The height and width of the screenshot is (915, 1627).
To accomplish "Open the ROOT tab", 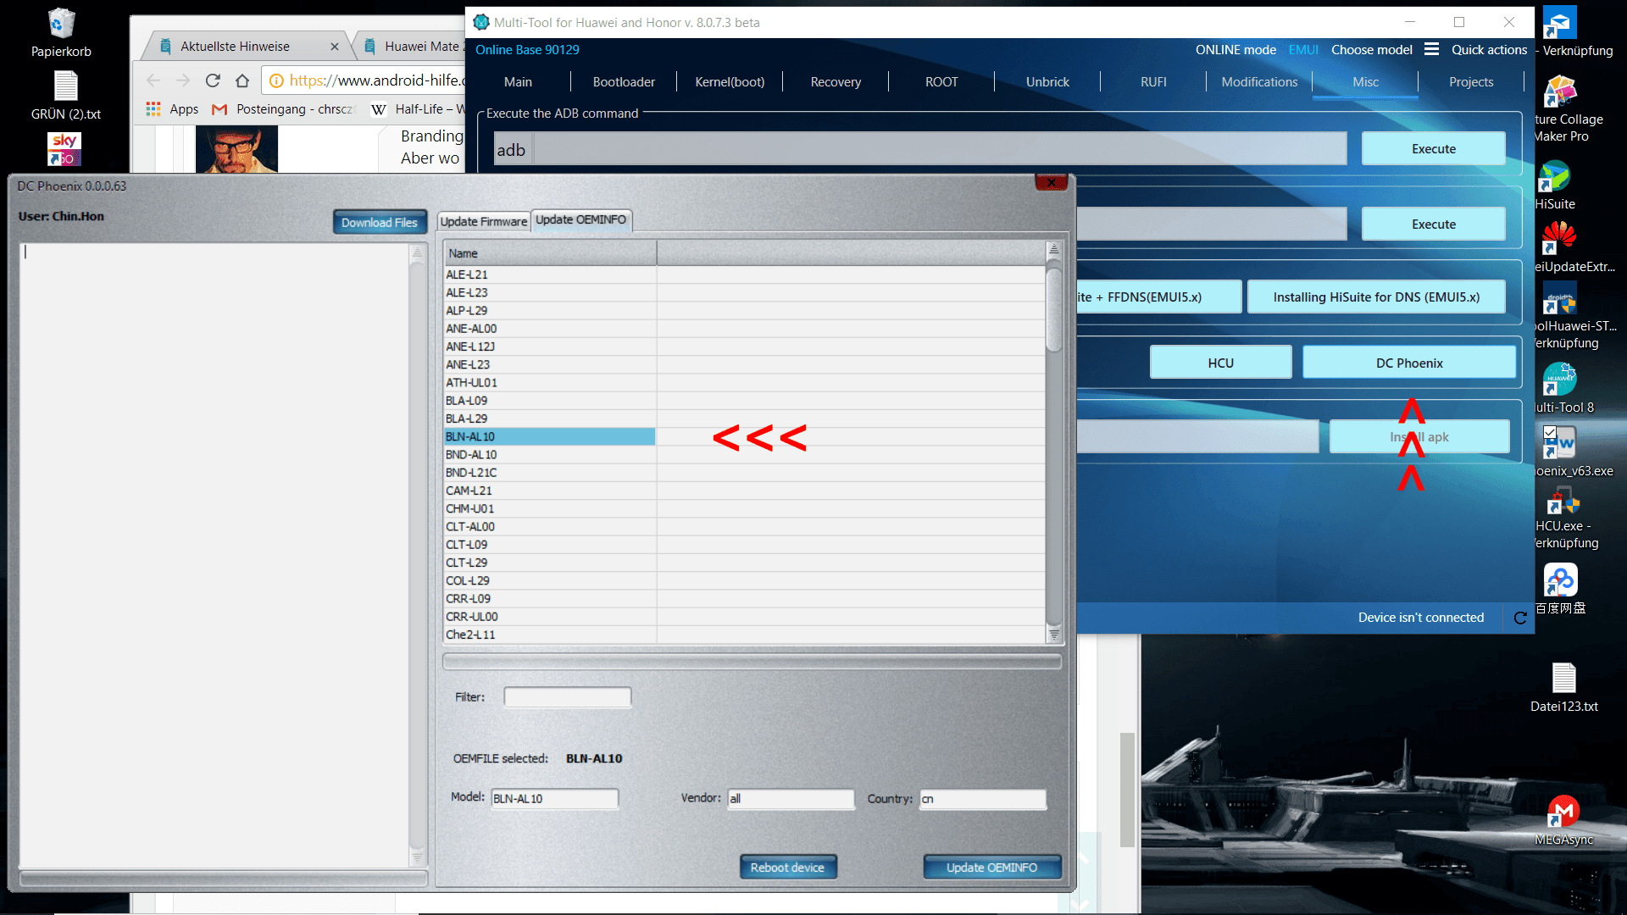I will click(941, 82).
